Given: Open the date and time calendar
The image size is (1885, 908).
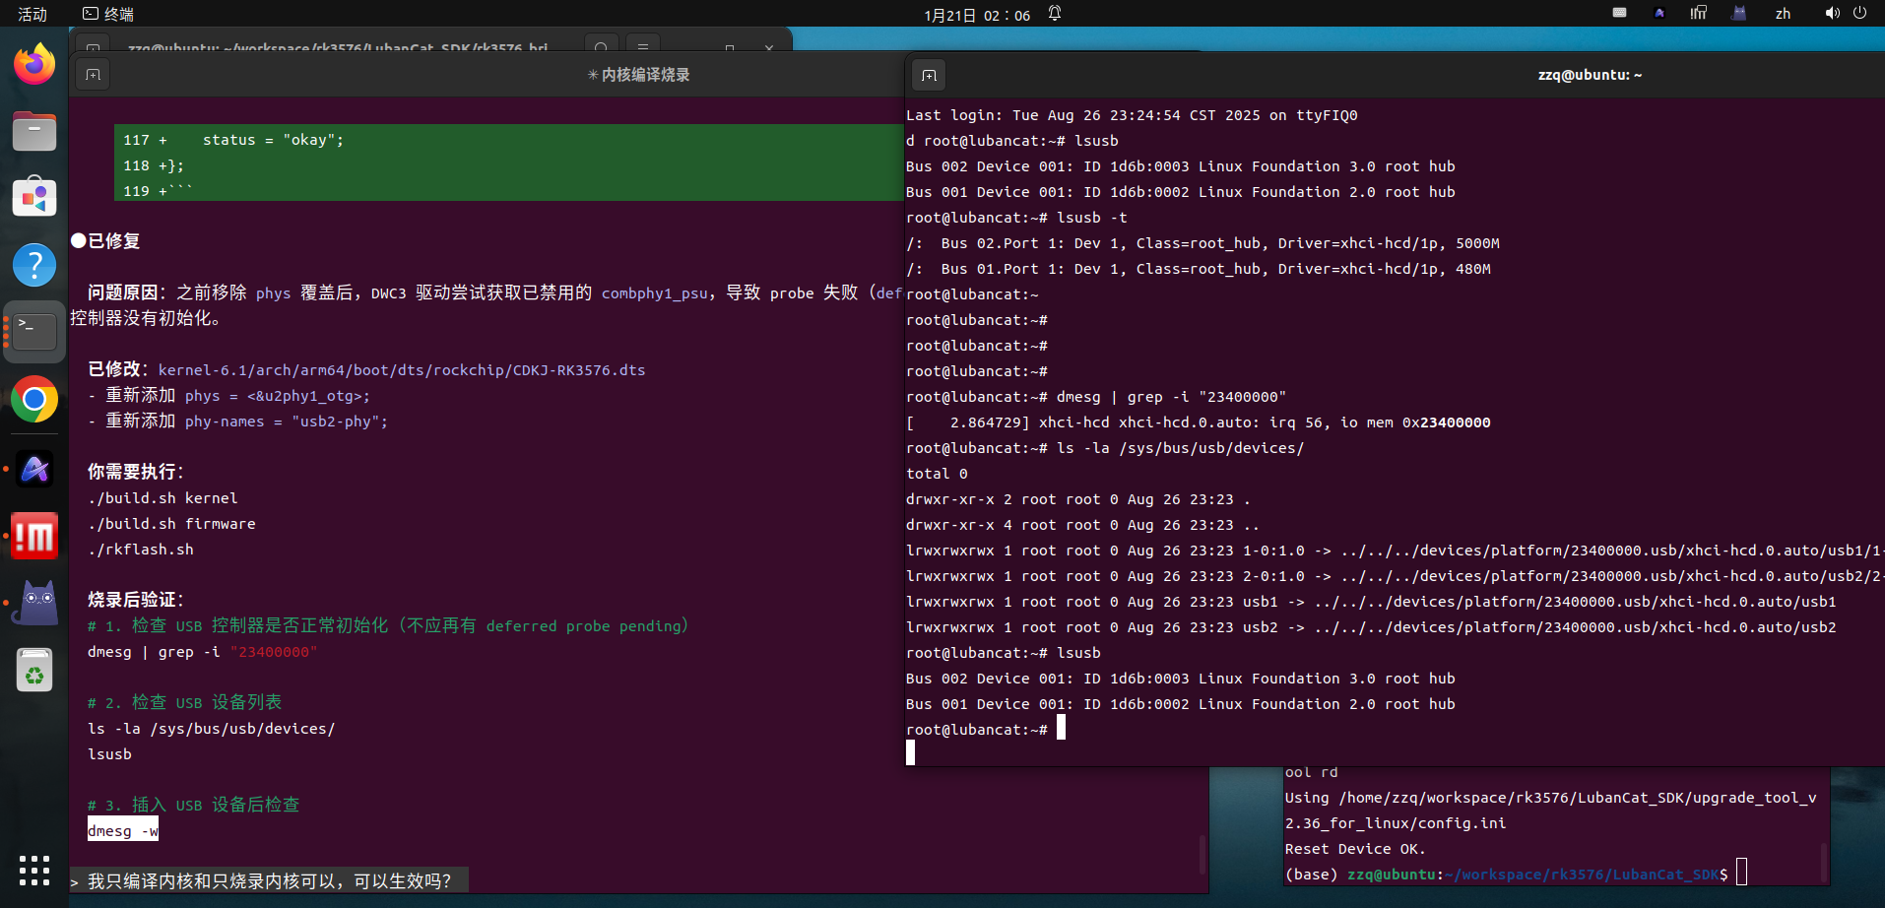Looking at the screenshot, I should tap(977, 15).
